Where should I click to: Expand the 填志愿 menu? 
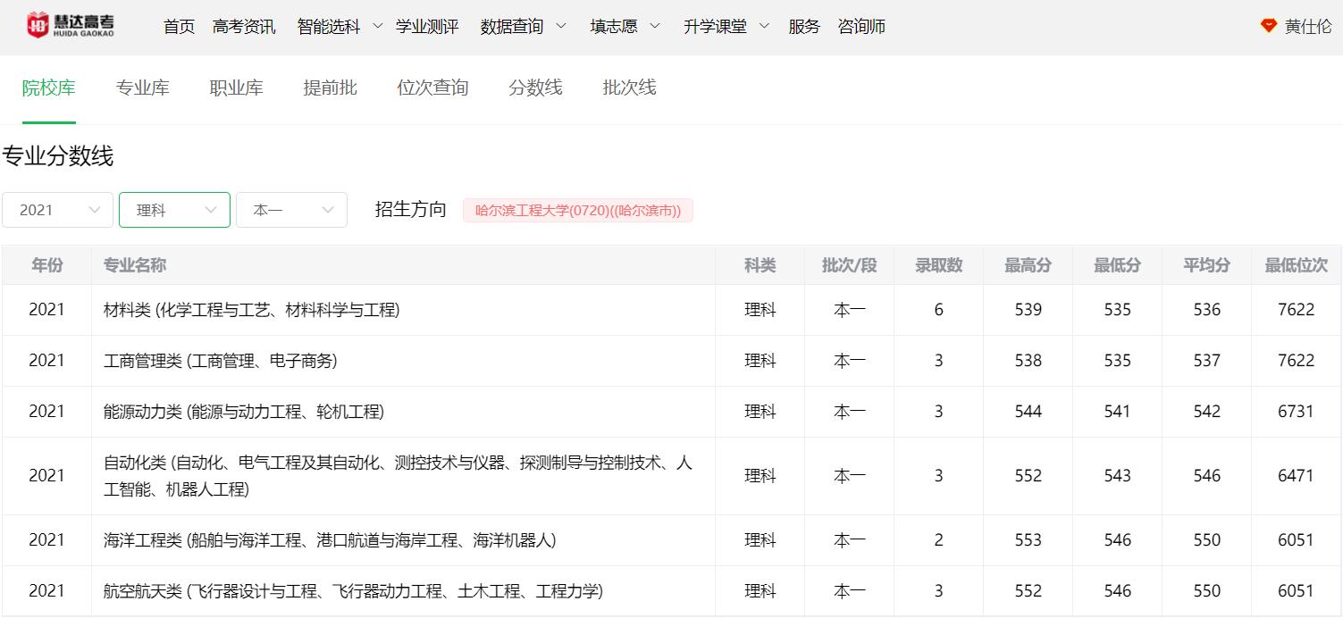[x=625, y=27]
